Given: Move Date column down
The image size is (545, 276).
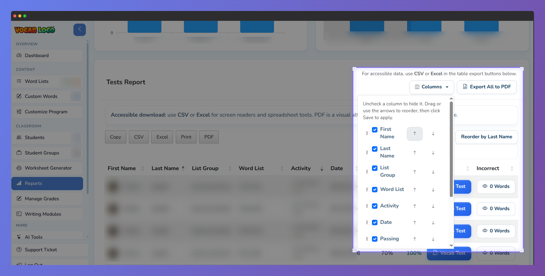Looking at the screenshot, I should 433,223.
